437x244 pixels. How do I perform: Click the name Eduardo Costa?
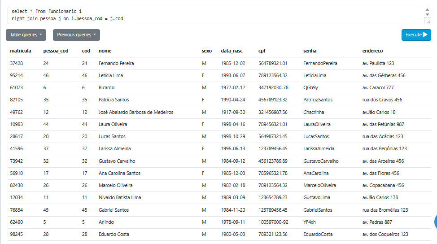[114, 234]
